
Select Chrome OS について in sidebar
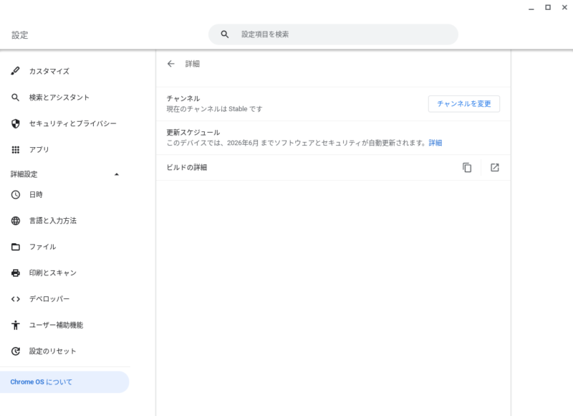point(64,382)
